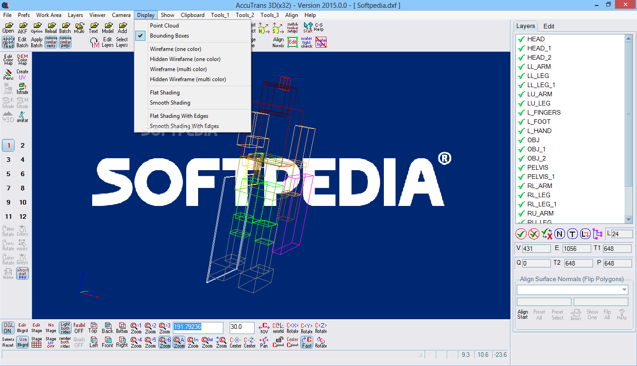Image resolution: width=637 pixels, height=366 pixels.
Task: Open the Edit Color Map tool
Action: pos(8,60)
